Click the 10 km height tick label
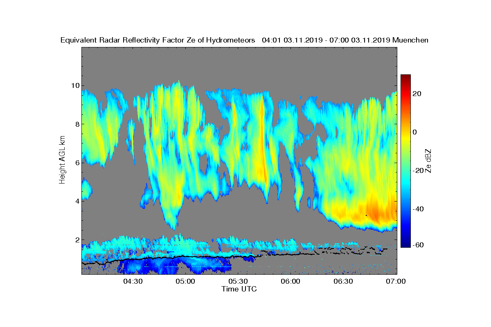491x327 pixels. tap(75, 85)
